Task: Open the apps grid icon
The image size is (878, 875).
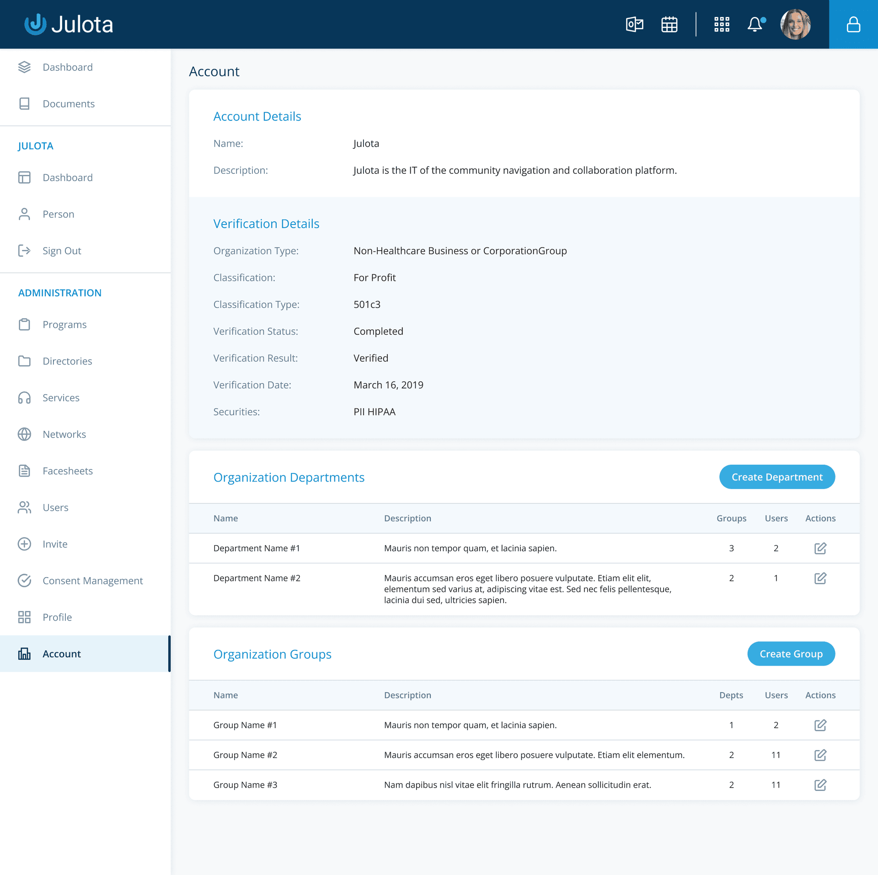Action: pyautogui.click(x=722, y=24)
